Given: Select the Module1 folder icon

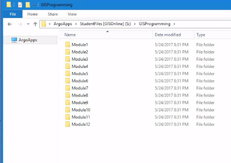Looking at the screenshot, I should point(67,45).
